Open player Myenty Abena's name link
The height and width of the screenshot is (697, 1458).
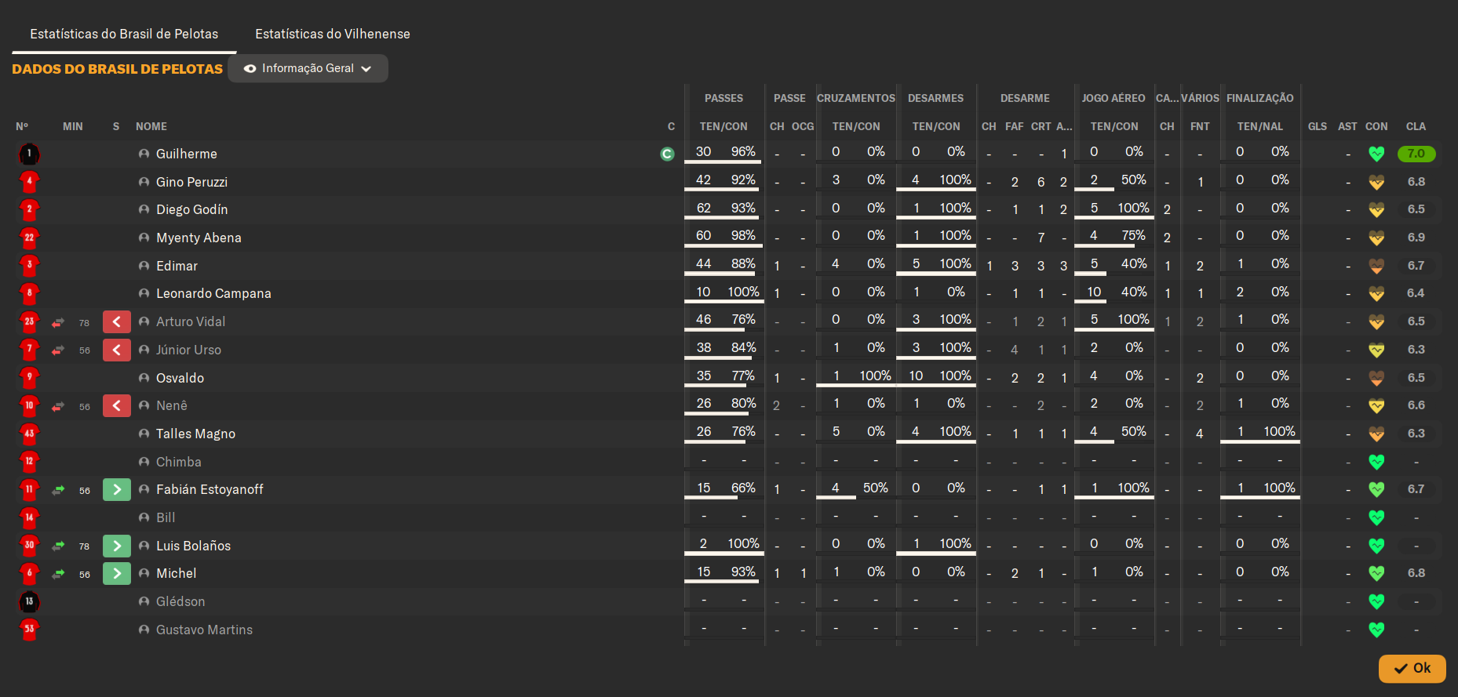point(199,238)
